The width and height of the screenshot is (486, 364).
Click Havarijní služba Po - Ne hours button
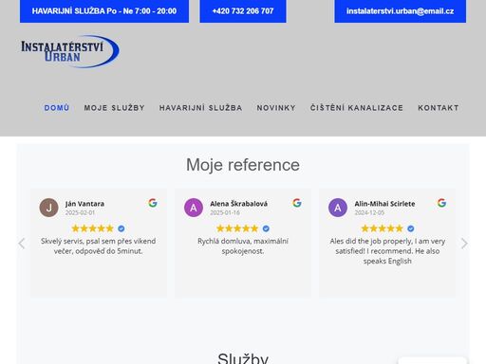tap(104, 11)
